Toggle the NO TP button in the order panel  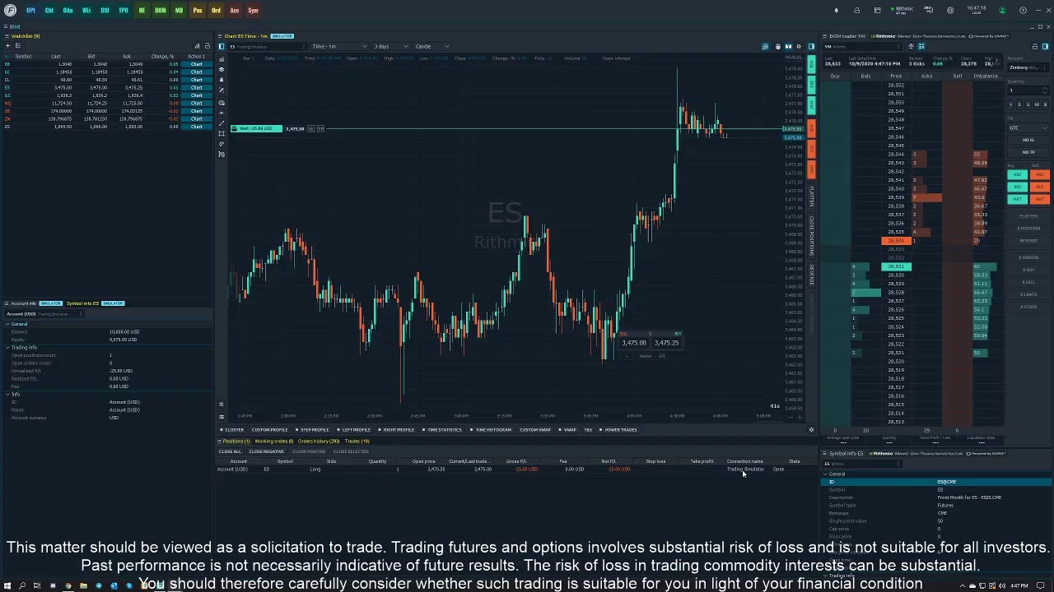coord(1028,153)
